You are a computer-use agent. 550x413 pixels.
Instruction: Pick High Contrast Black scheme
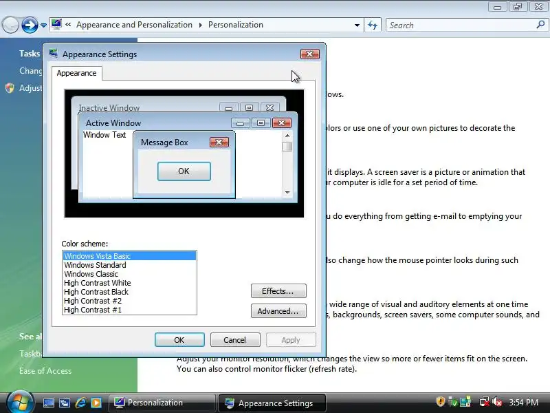(129, 292)
